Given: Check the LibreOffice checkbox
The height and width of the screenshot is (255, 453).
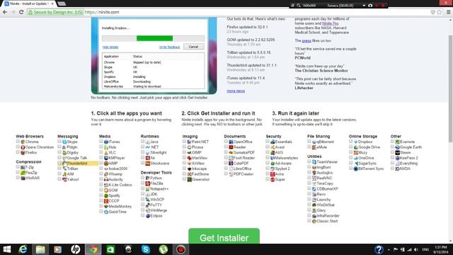Looking at the screenshot, I should click(x=226, y=169).
